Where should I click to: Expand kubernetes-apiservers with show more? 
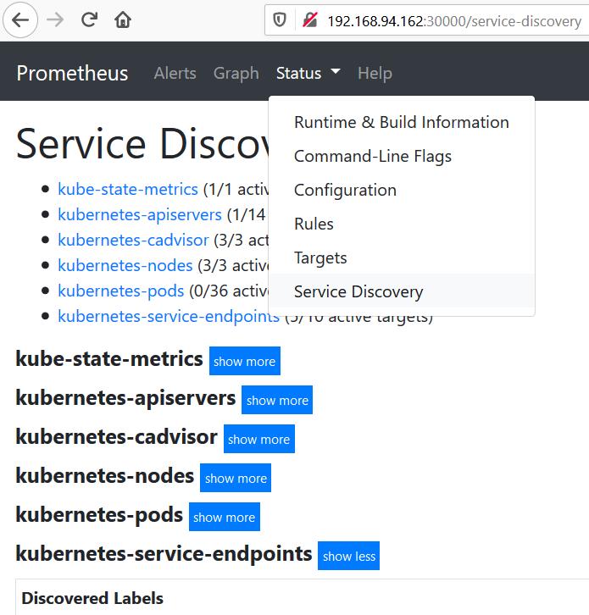pos(277,400)
